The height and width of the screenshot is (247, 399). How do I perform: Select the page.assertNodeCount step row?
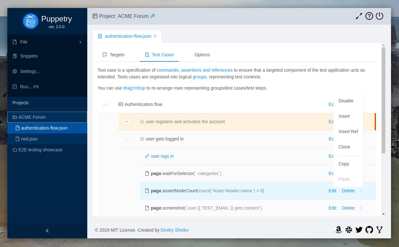coord(258,191)
